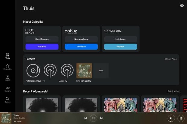Choose the Apple TV preset icon
Screen dimensions: 187x124
67,70
